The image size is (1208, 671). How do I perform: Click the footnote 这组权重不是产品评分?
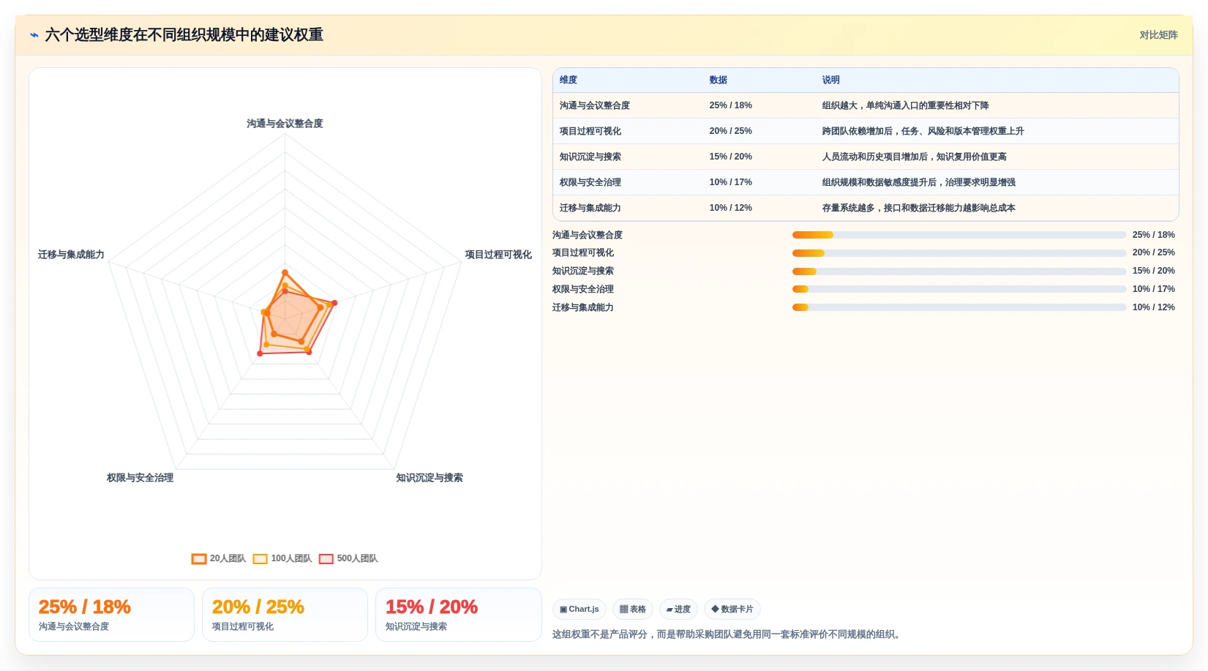click(x=728, y=634)
